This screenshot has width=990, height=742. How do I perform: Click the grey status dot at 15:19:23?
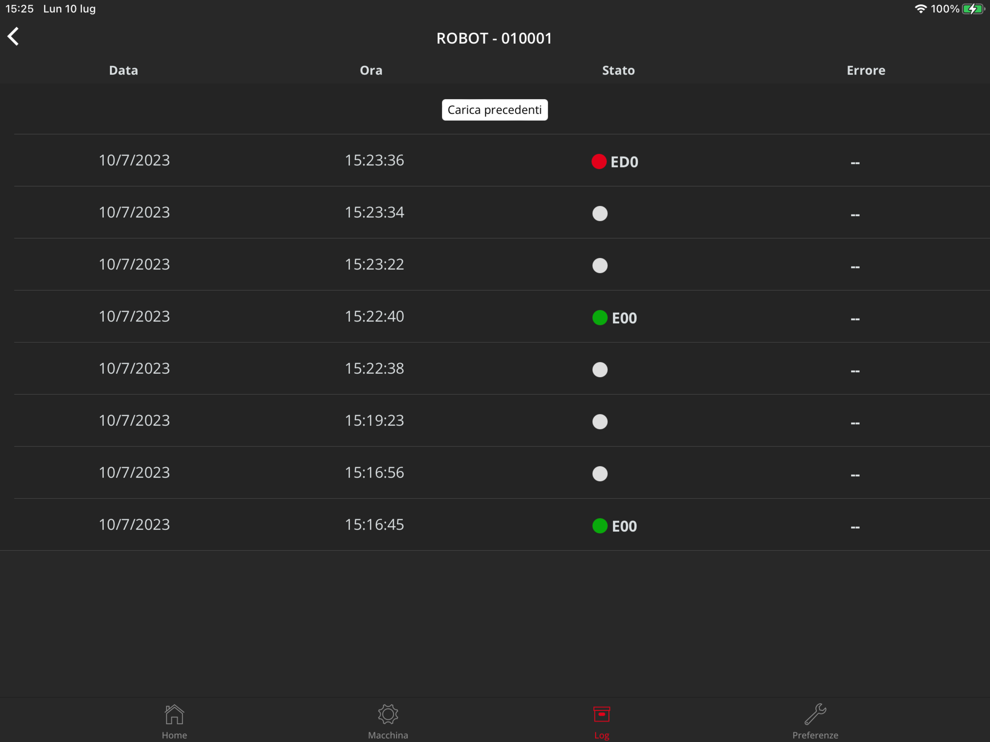pyautogui.click(x=600, y=422)
